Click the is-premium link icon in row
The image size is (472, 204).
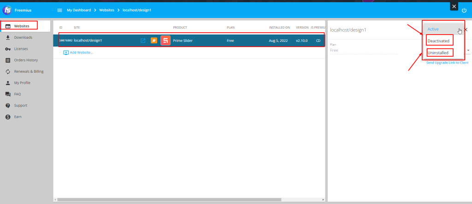[x=318, y=41]
